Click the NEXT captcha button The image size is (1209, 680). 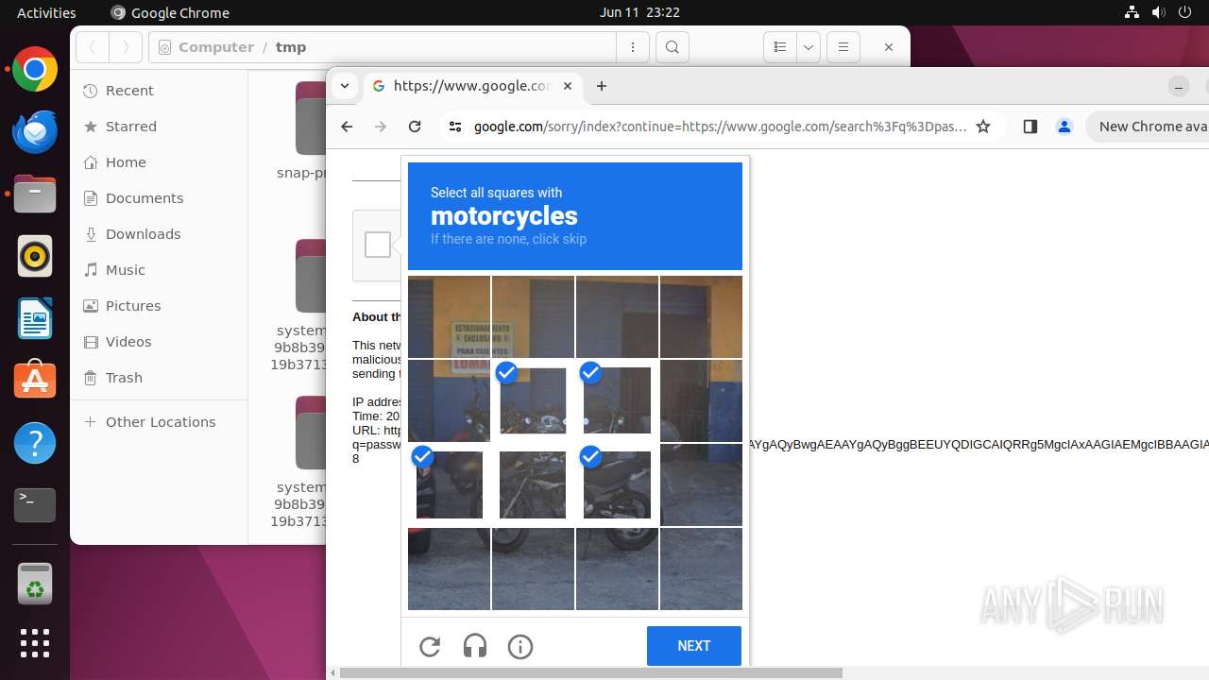pos(694,646)
